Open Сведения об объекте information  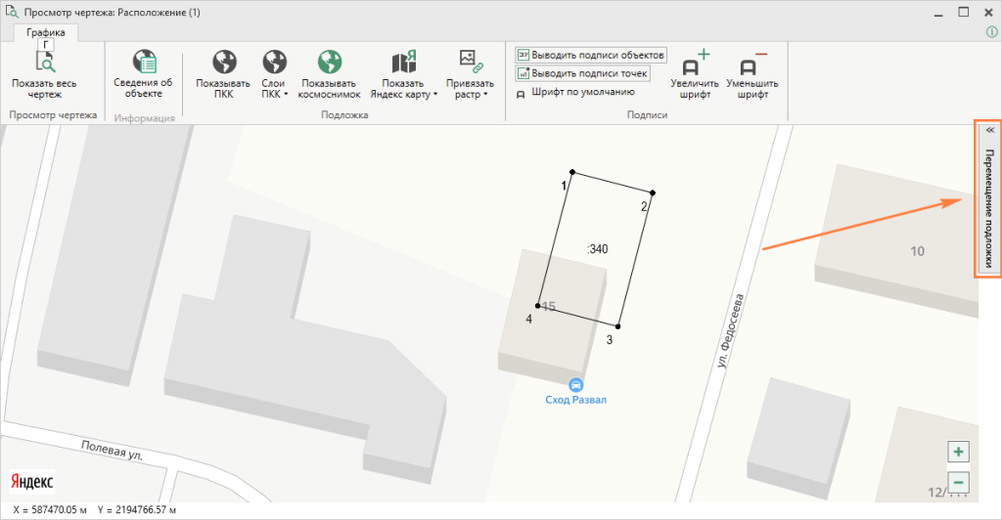tap(143, 62)
